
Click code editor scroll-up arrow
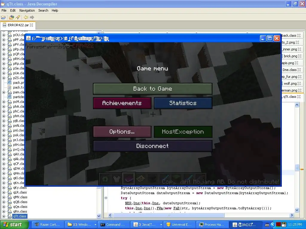tap(297, 105)
